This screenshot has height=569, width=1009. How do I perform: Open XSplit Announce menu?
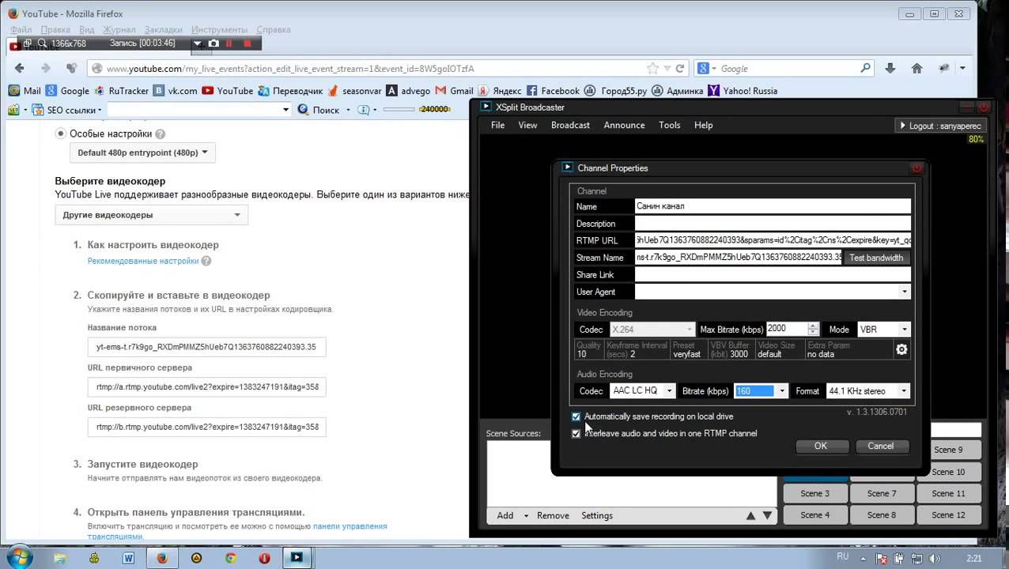624,125
